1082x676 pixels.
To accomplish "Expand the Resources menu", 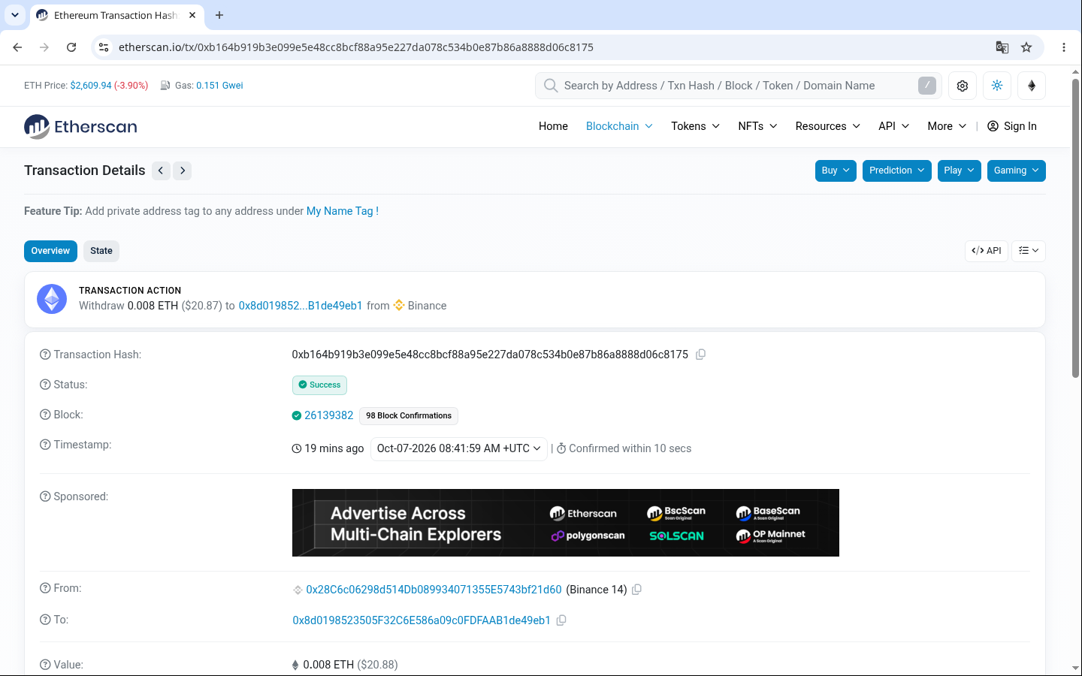I will (x=827, y=126).
